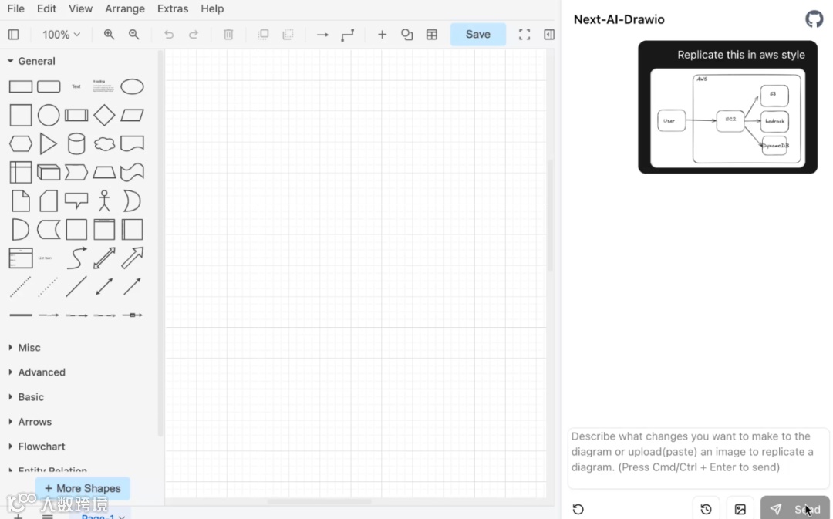The width and height of the screenshot is (833, 519).
Task: Select the Text shape in General
Action: [76, 86]
